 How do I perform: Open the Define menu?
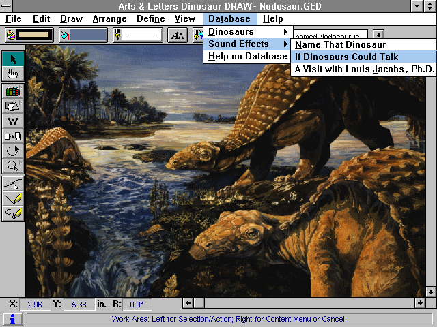click(151, 19)
